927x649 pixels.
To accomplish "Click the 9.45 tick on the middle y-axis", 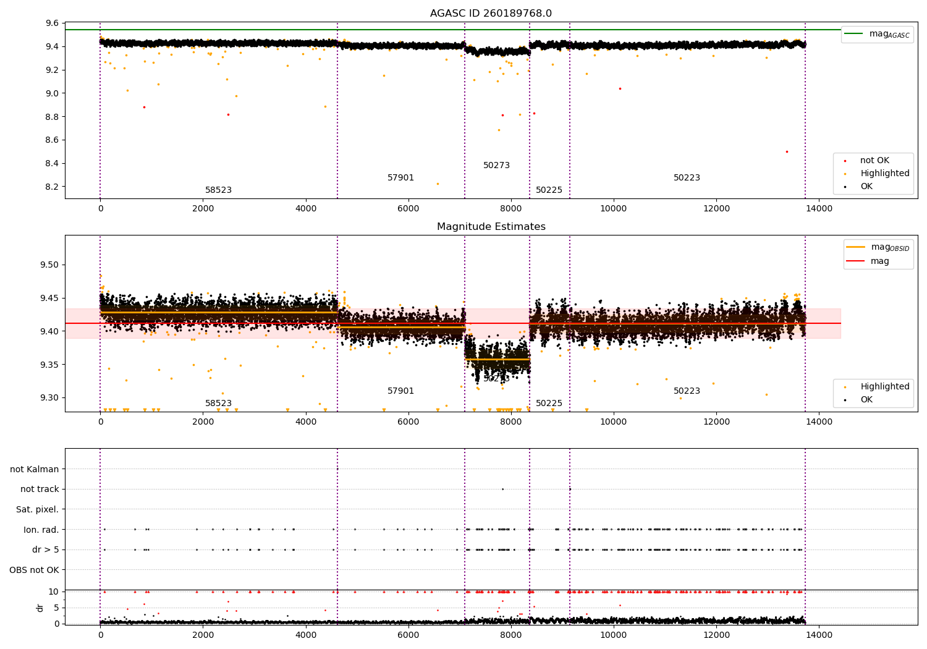I will 50,299.
